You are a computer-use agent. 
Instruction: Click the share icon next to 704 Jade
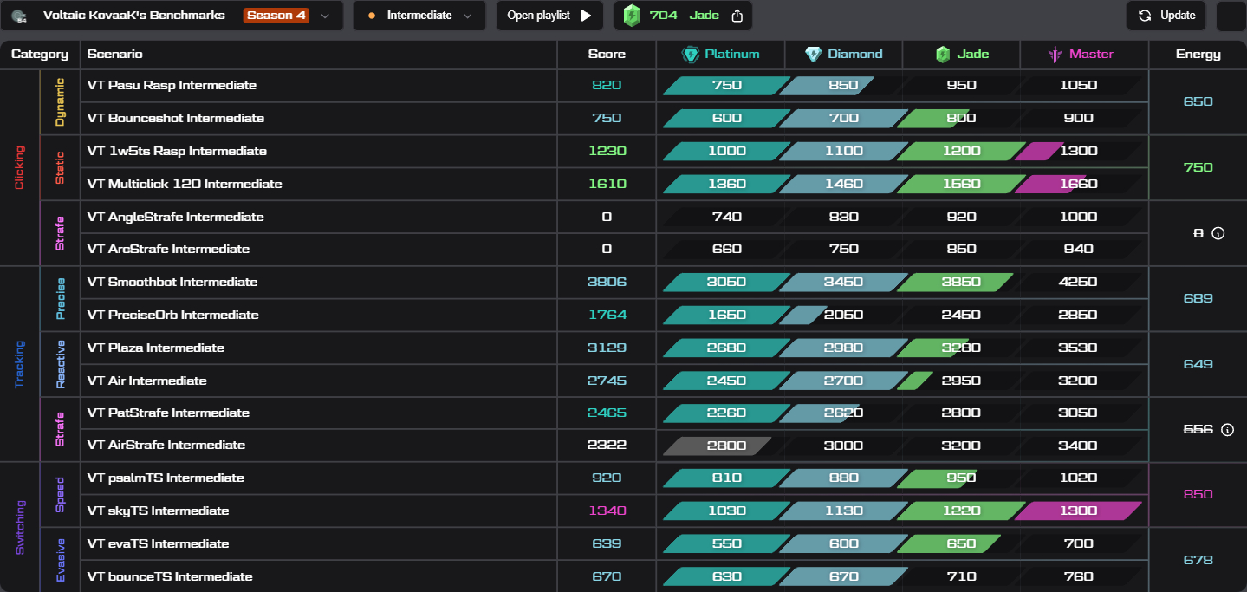click(737, 16)
